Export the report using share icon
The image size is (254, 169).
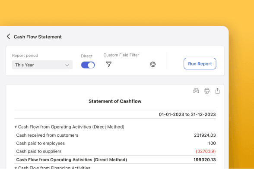click(217, 91)
